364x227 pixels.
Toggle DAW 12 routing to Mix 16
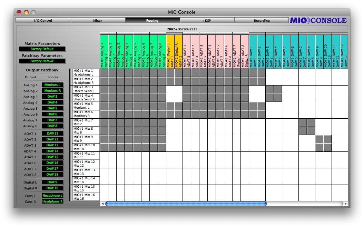(344, 197)
